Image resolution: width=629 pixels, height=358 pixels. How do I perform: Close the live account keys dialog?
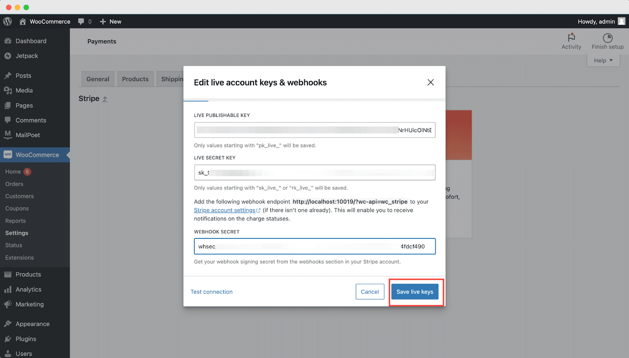[430, 82]
